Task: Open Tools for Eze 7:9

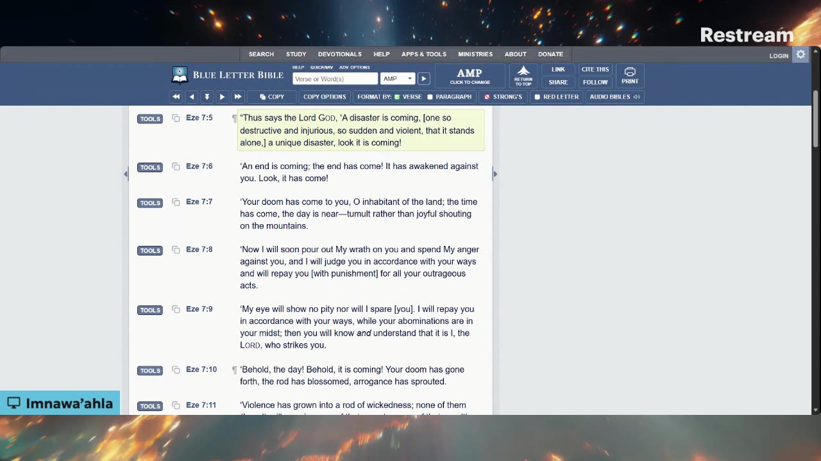Action: pyautogui.click(x=150, y=310)
